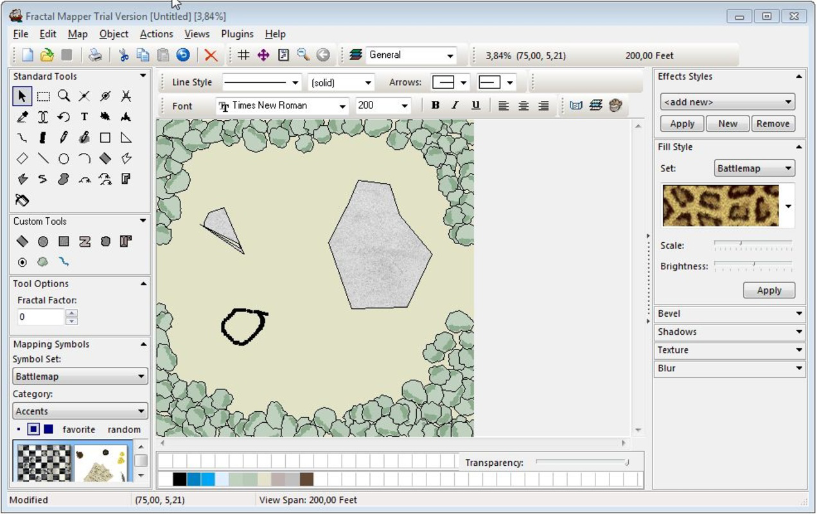Click the monkey face toolbar icon
This screenshot has height=514, width=817.
tap(615, 106)
